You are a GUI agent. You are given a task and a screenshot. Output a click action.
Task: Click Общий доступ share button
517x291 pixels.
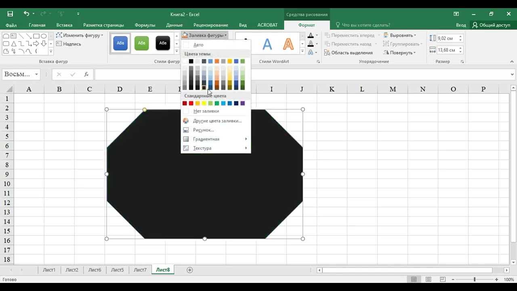pos(491,25)
